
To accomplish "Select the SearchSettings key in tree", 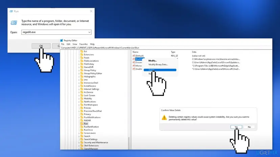I will 91,139.
